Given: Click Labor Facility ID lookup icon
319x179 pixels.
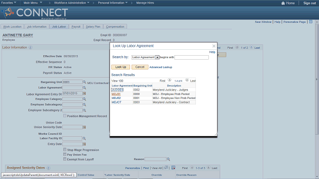Looking at the screenshot, I should 84,138.
